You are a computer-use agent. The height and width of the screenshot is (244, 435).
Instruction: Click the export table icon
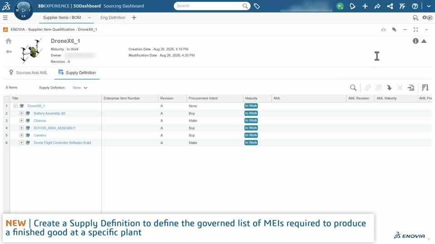click(411, 88)
